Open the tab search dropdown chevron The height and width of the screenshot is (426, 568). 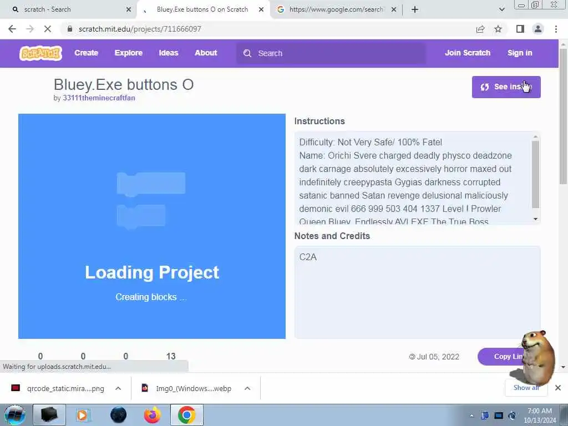501,9
